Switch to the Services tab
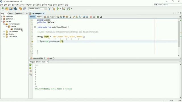The image size is (182, 102). (19, 14)
